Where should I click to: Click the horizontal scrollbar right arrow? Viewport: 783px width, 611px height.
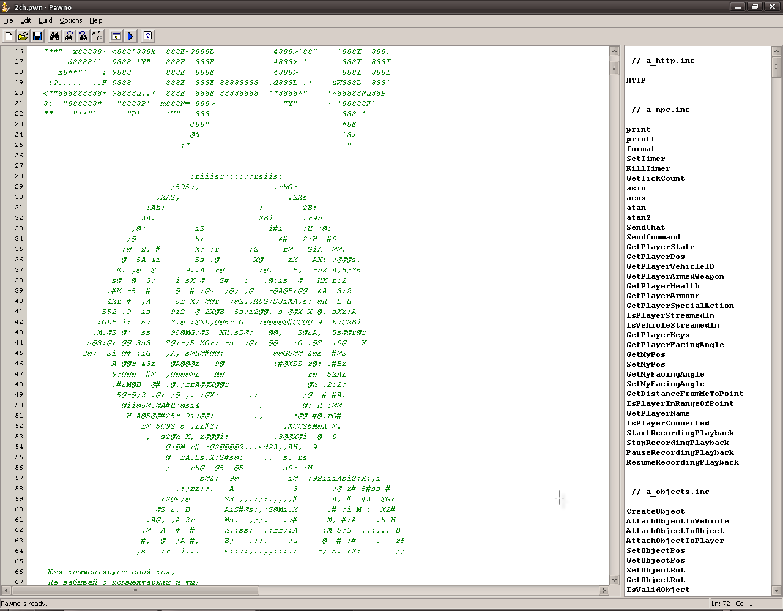pos(604,591)
